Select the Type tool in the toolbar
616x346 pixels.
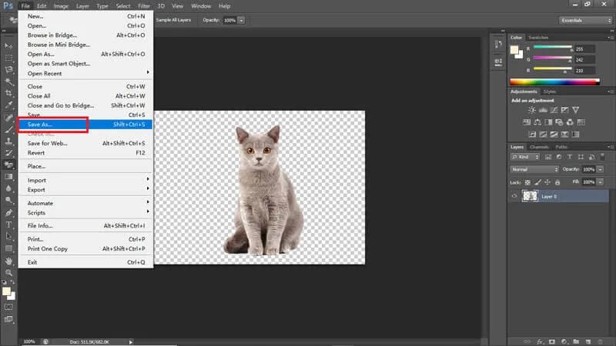[x=8, y=225]
